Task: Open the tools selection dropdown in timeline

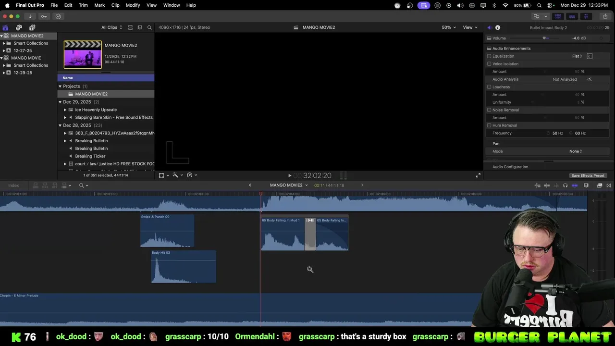Action: (84, 185)
